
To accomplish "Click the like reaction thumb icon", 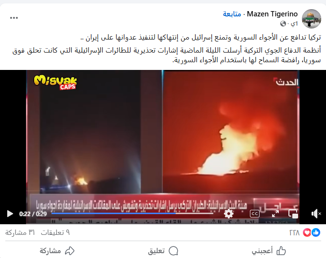I will click(316, 232).
